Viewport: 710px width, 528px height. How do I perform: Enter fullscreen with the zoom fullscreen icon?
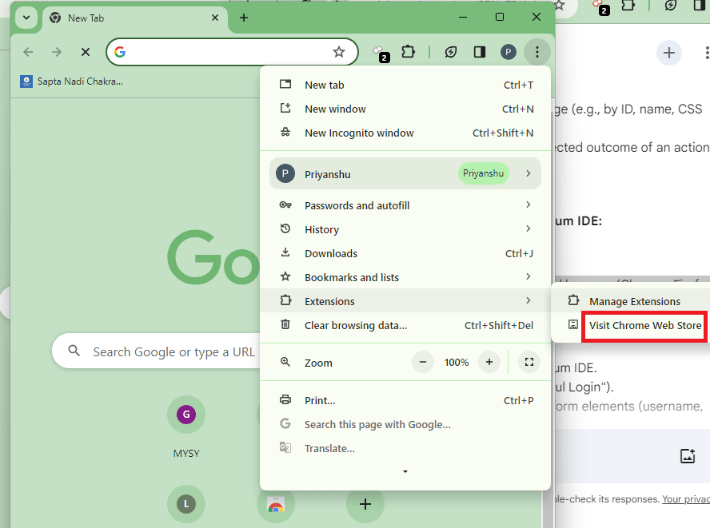[529, 362]
